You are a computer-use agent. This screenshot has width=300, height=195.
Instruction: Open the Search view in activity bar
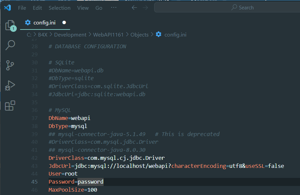(x=10, y=45)
